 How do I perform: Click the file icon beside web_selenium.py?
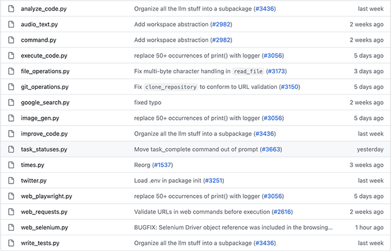pos(11,227)
